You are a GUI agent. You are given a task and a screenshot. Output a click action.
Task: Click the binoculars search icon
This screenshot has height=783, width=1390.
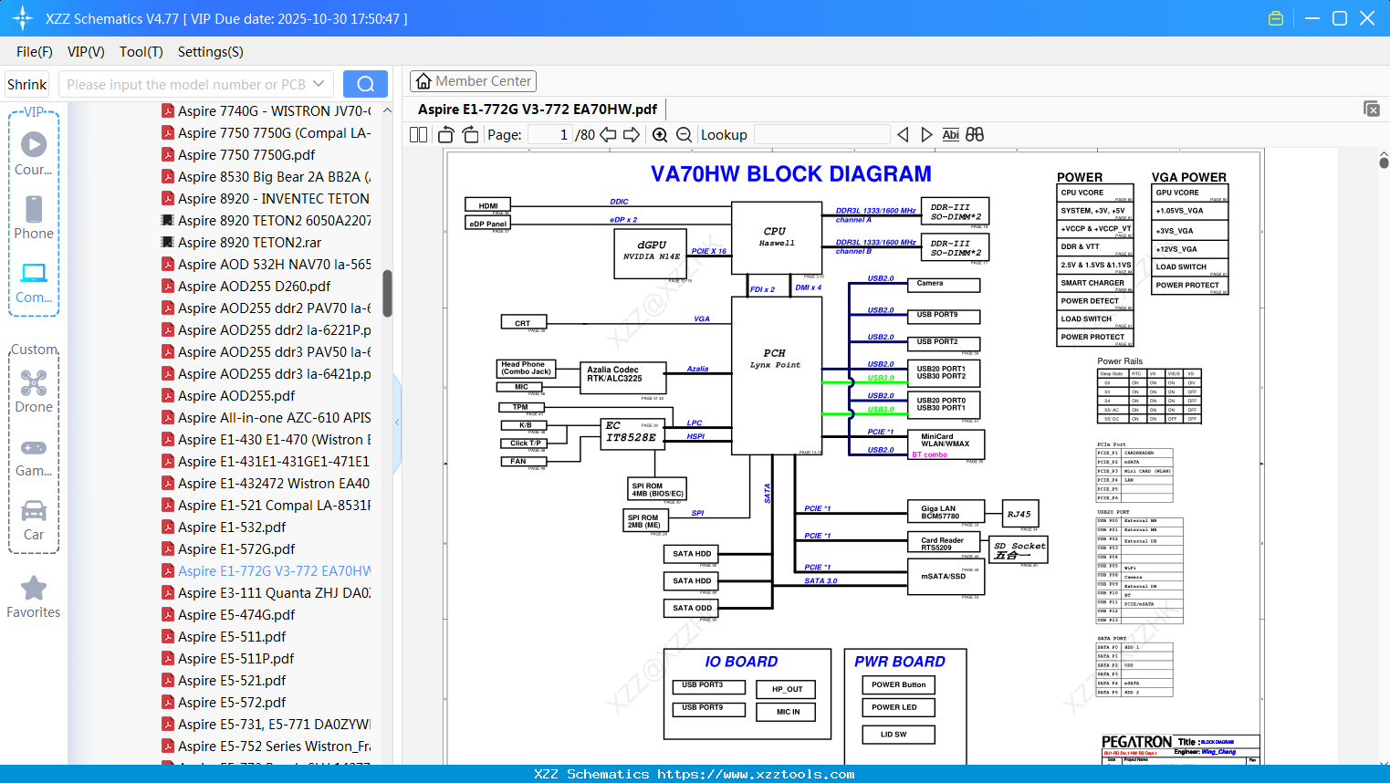975,135
